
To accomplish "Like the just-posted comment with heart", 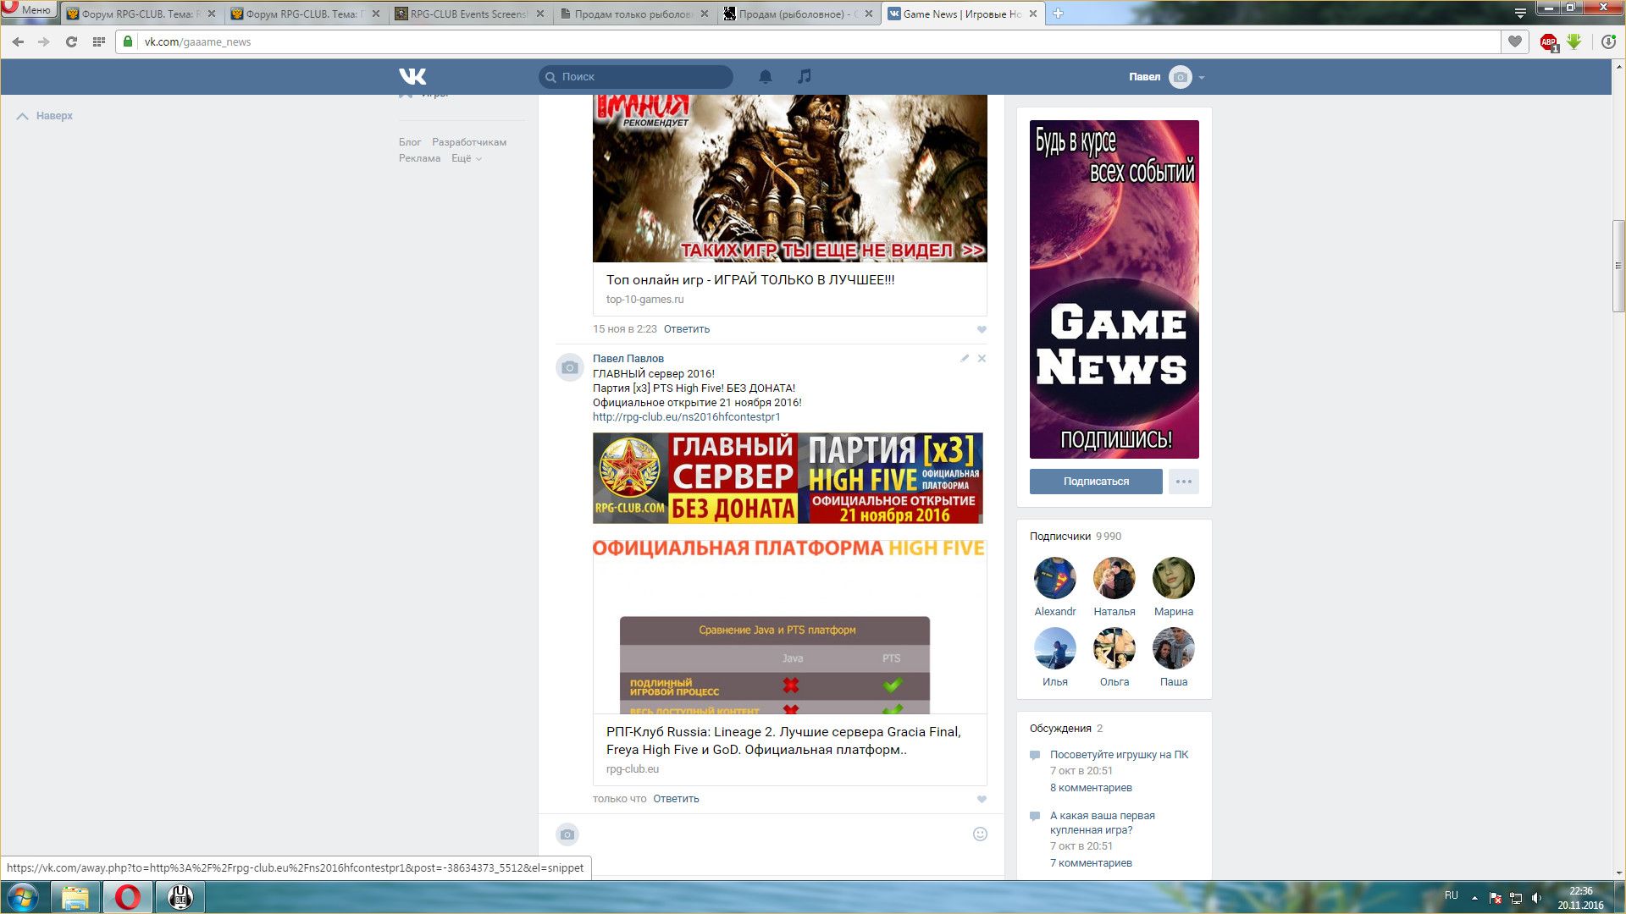I will (982, 799).
